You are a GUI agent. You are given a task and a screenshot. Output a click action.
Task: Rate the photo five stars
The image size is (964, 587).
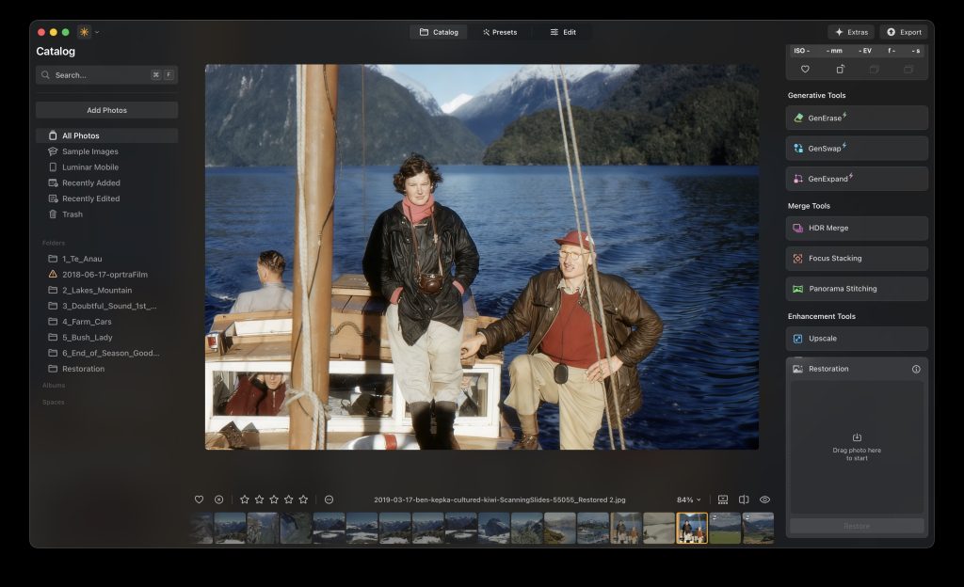tap(303, 499)
